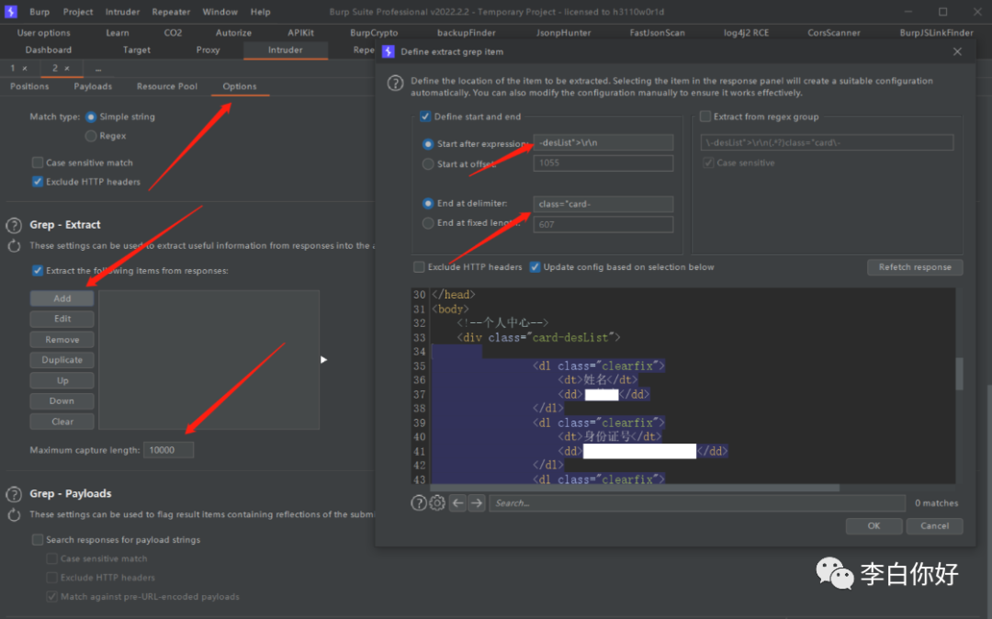992x619 pixels.
Task: Move item Down in extract list
Action: click(x=62, y=400)
